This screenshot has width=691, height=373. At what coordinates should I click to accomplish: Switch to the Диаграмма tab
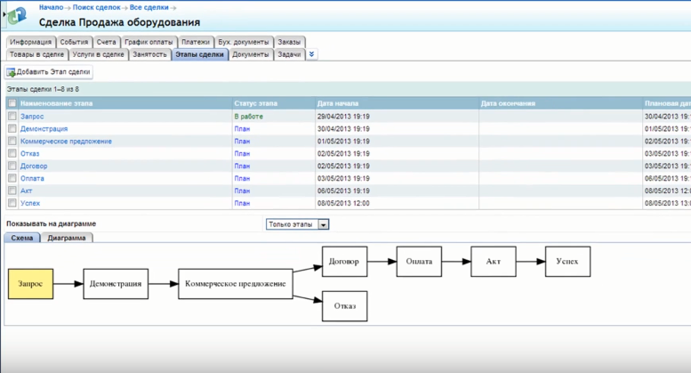[67, 238]
